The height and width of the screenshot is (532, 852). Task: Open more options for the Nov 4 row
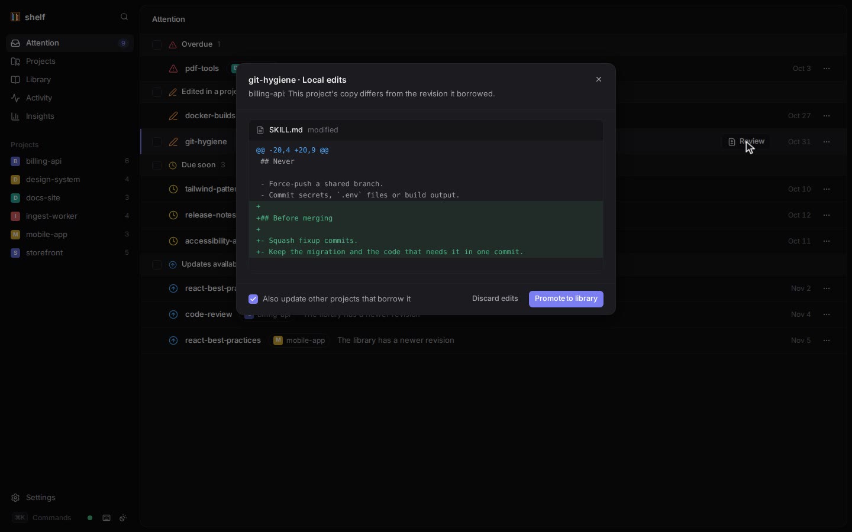click(827, 315)
